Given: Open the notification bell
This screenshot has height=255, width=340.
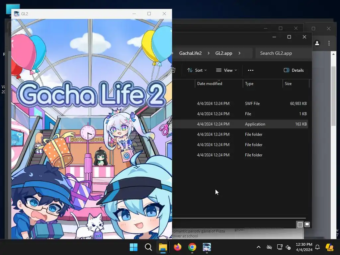Looking at the screenshot, I should tap(317, 247).
